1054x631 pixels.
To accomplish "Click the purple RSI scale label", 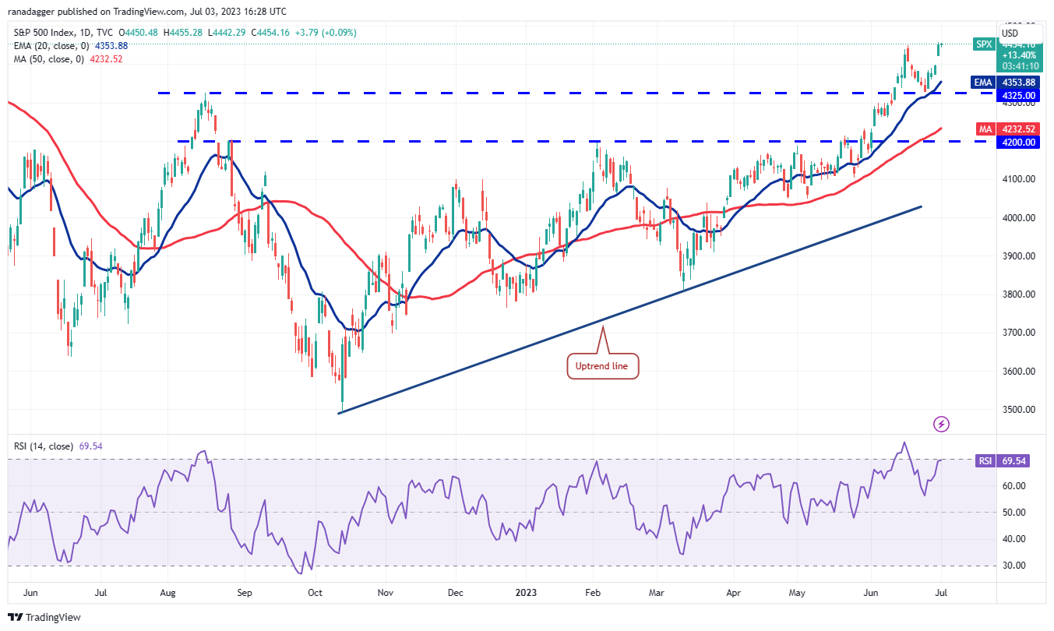I will point(985,461).
